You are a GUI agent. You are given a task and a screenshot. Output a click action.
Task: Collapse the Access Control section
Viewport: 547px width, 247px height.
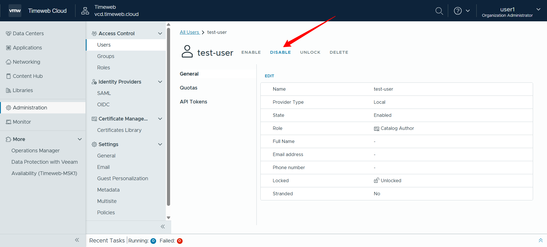point(160,34)
